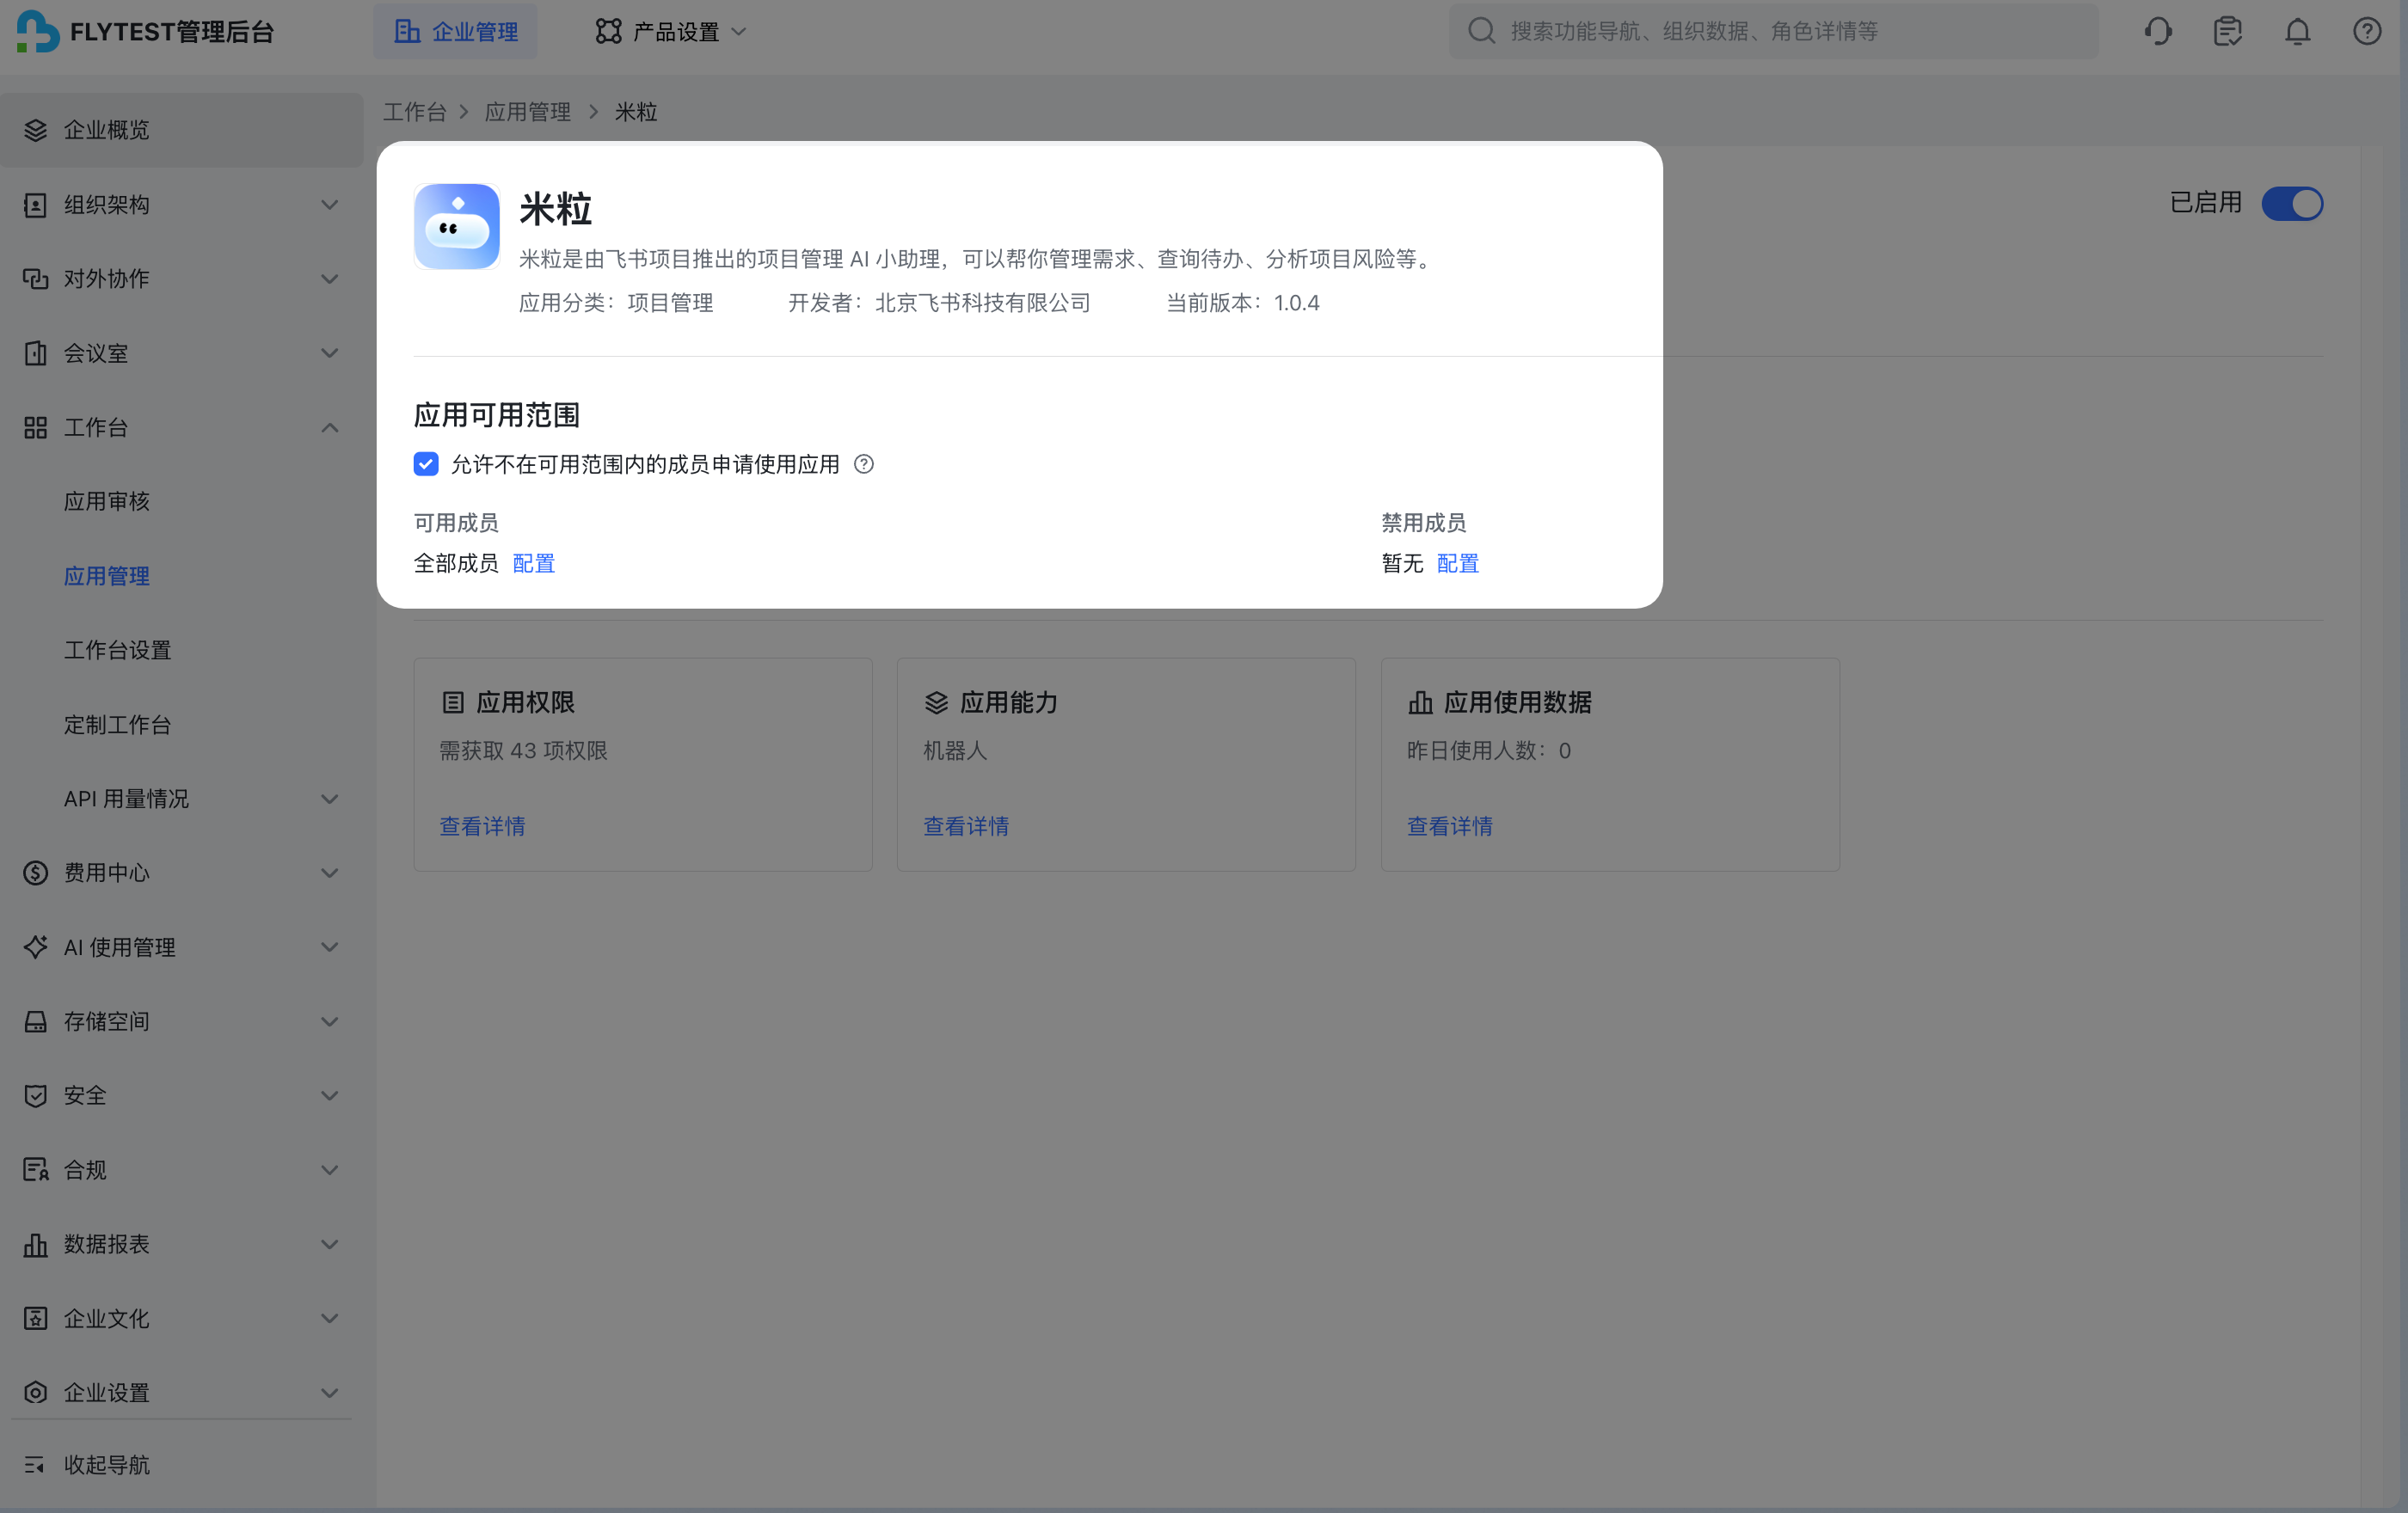This screenshot has width=2408, height=1513.
Task: Open the notifications bell
Action: (x=2297, y=31)
